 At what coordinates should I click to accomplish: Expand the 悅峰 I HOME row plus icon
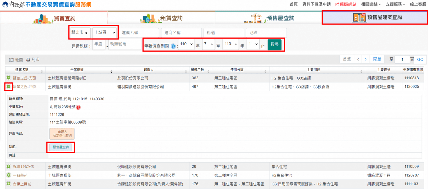click(x=9, y=166)
